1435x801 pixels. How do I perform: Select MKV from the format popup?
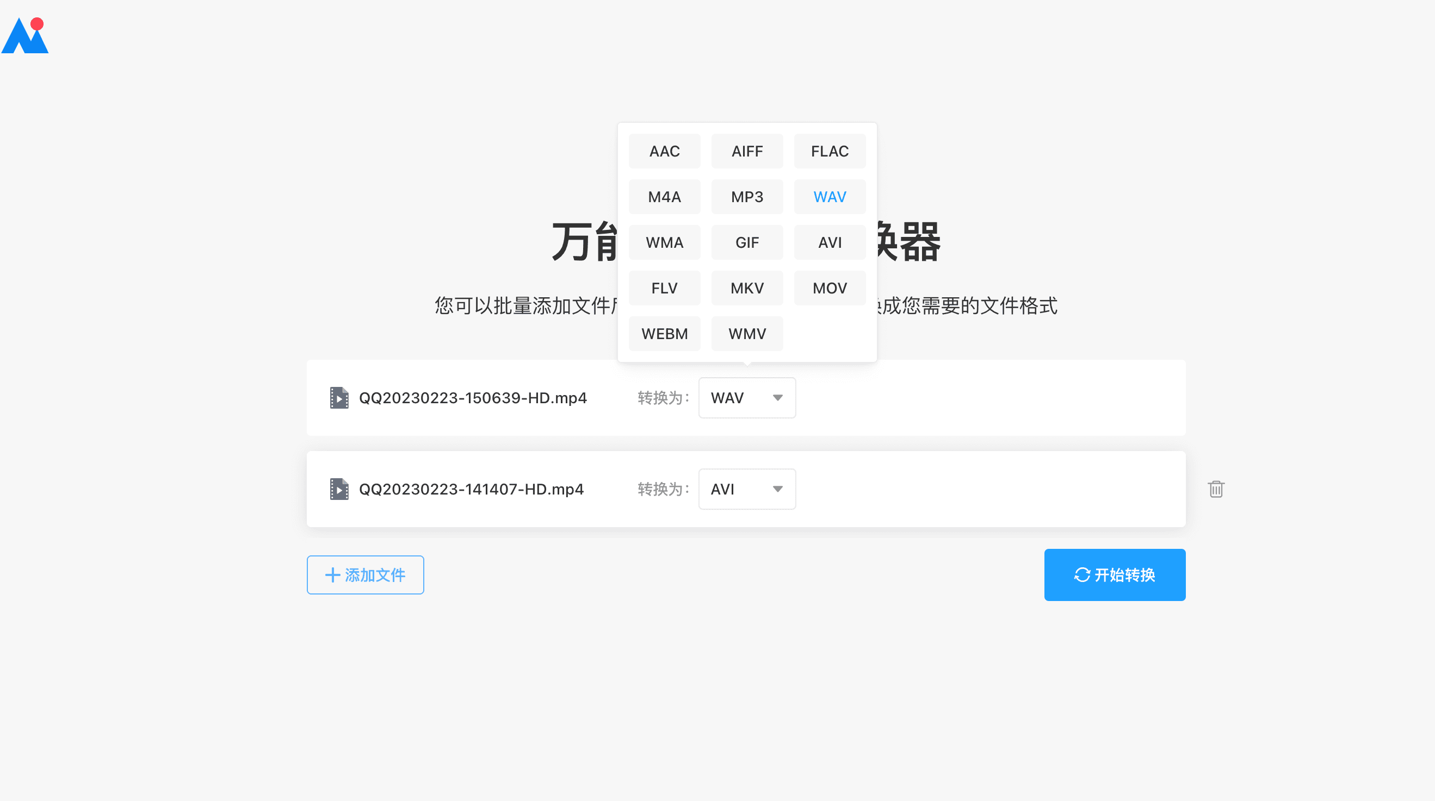[746, 289]
